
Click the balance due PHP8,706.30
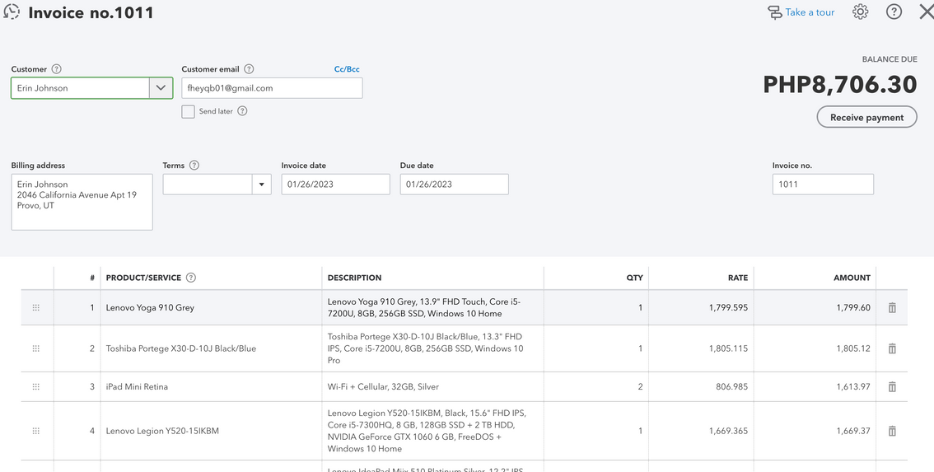(840, 85)
